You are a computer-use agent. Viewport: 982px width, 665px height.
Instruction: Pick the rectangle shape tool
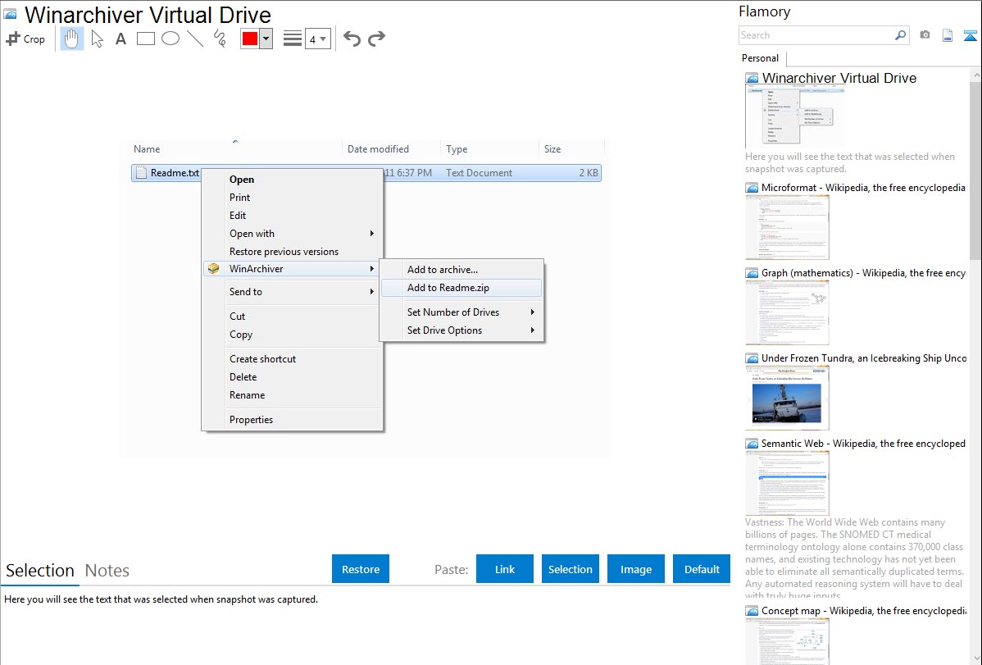[146, 39]
